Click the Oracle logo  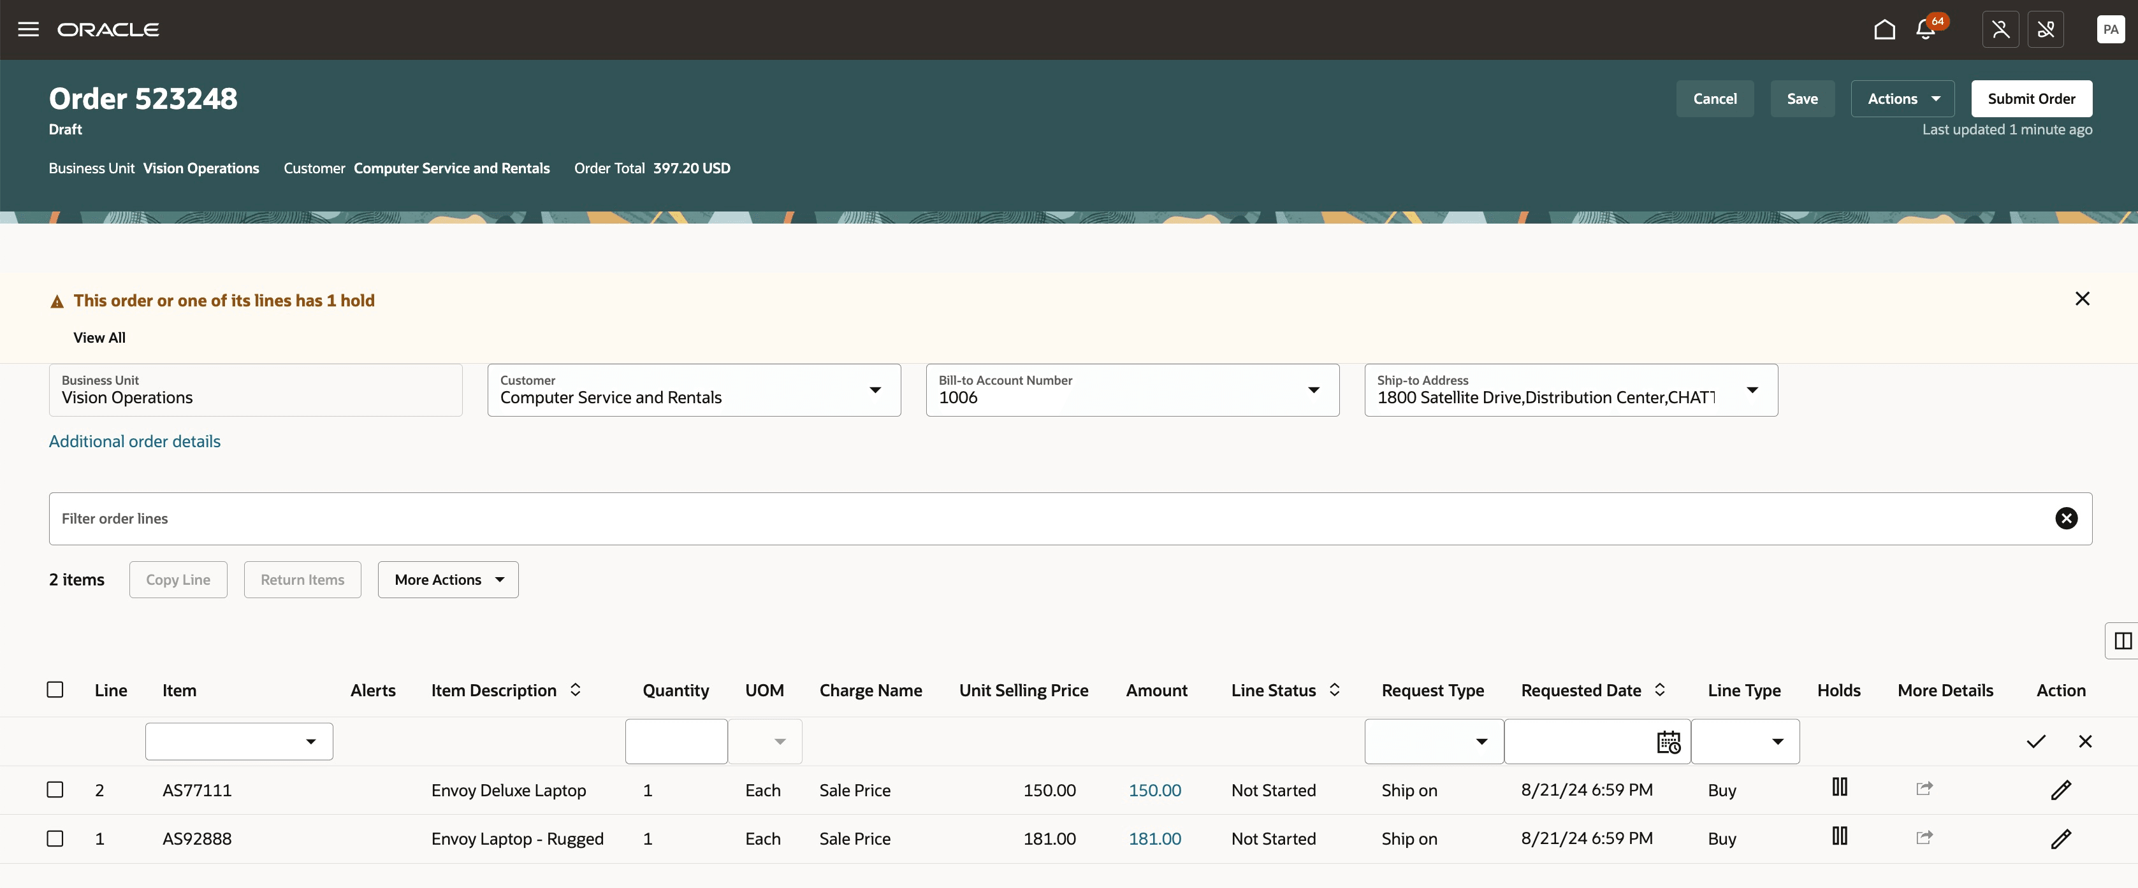pos(108,30)
